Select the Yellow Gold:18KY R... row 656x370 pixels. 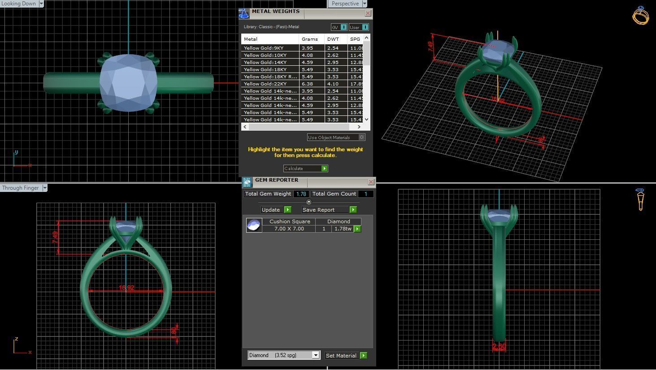click(303, 77)
